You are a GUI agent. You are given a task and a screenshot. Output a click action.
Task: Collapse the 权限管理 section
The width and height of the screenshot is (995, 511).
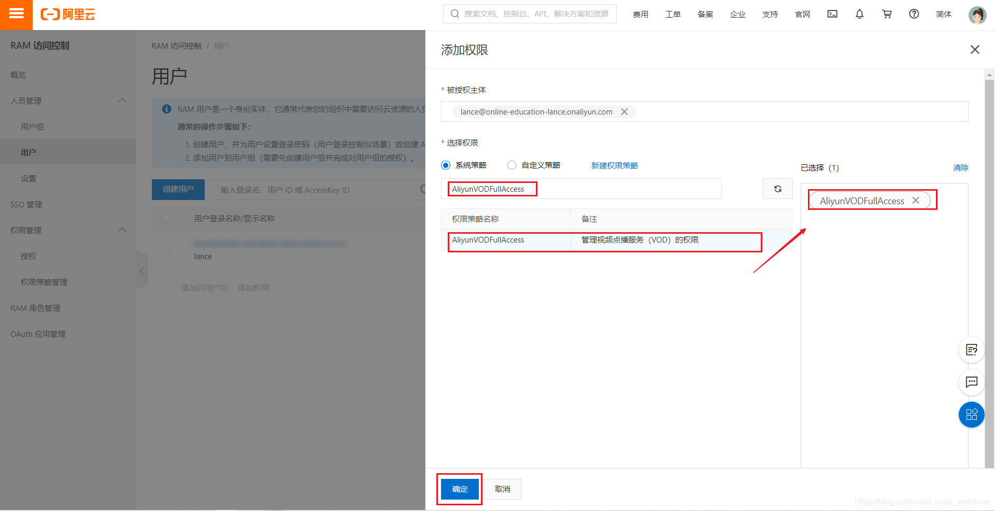122,230
